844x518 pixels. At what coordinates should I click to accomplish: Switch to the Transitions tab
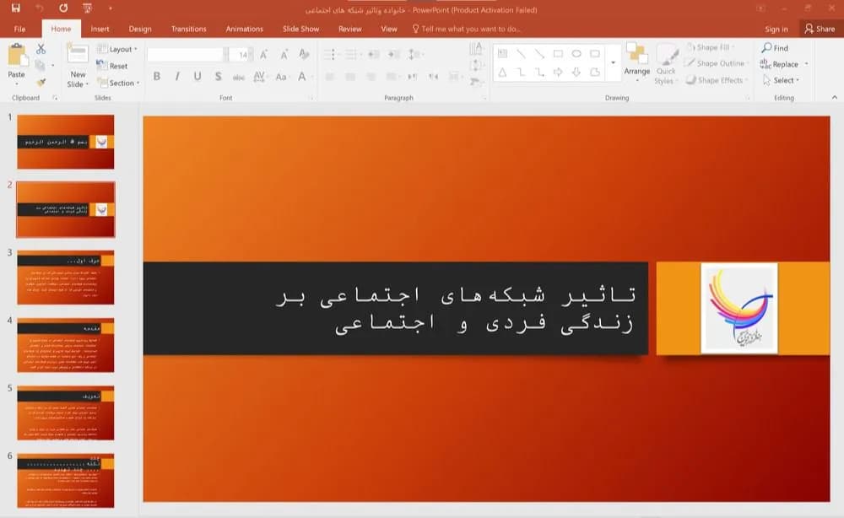point(188,29)
